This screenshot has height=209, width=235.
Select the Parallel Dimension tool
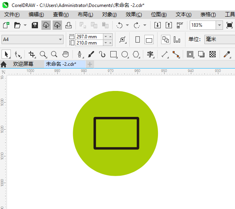(165, 54)
